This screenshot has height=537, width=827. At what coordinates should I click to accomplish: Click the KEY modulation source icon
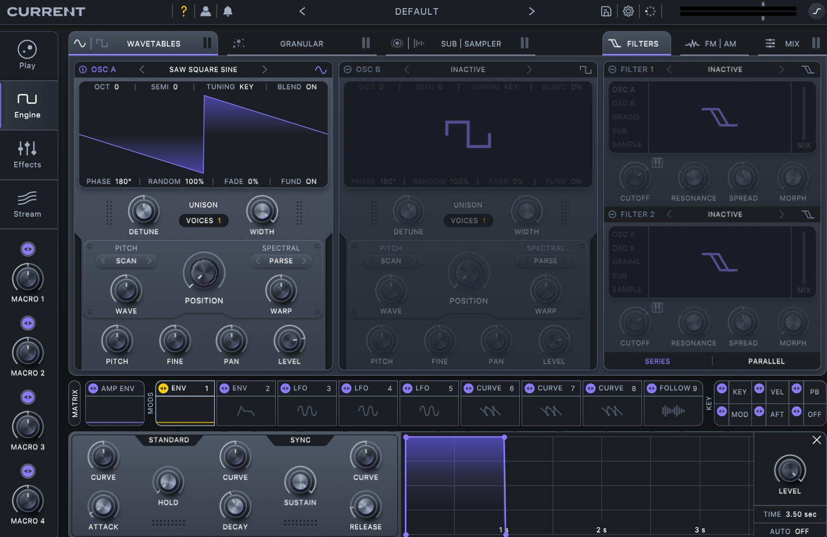click(x=722, y=389)
